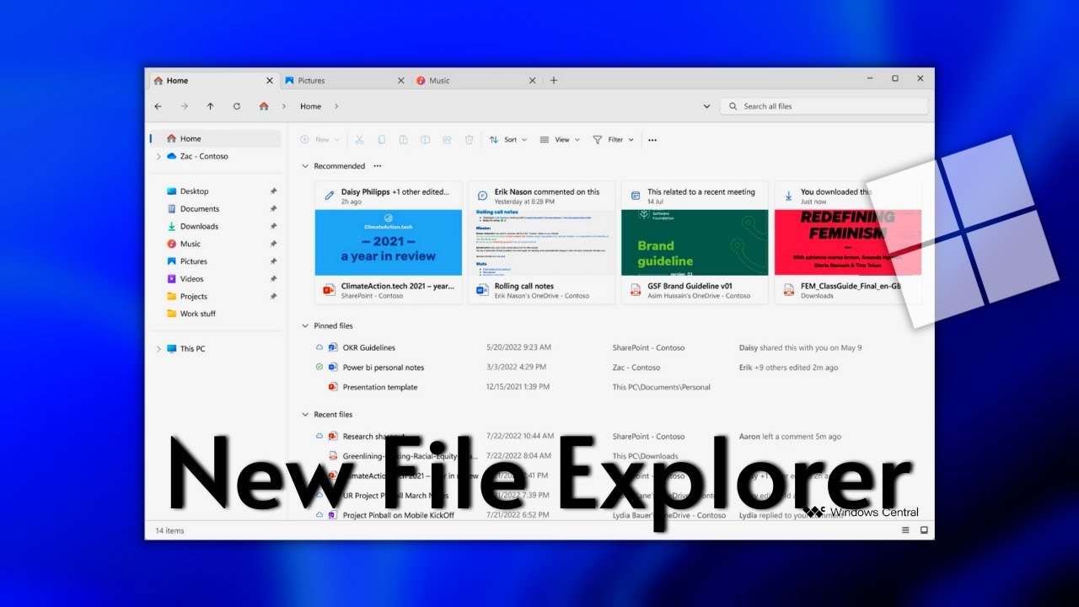Click 'SharePoint - Contoso' location of OKR Guidelines

tap(648, 347)
